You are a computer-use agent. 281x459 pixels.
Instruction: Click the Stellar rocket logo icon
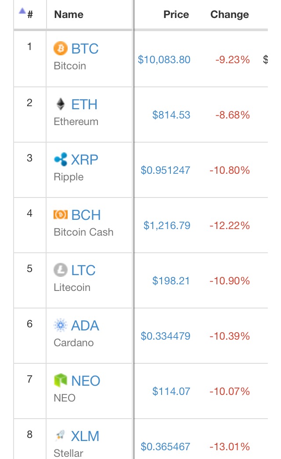click(61, 436)
